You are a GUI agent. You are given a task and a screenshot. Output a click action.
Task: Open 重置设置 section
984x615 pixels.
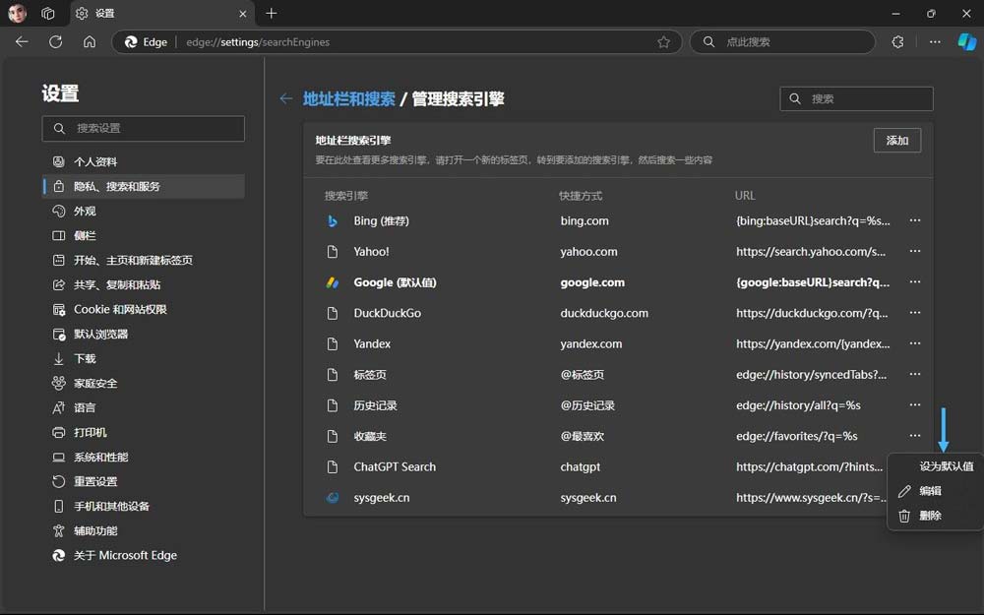[x=143, y=481]
